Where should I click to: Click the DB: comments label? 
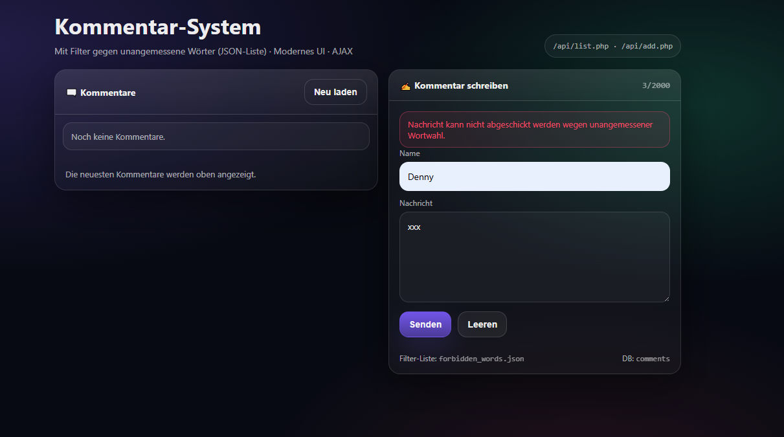645,359
